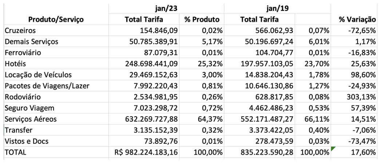
Task: Click the Demais Serviços 50.196.697,24 cell
Action: 260,42
